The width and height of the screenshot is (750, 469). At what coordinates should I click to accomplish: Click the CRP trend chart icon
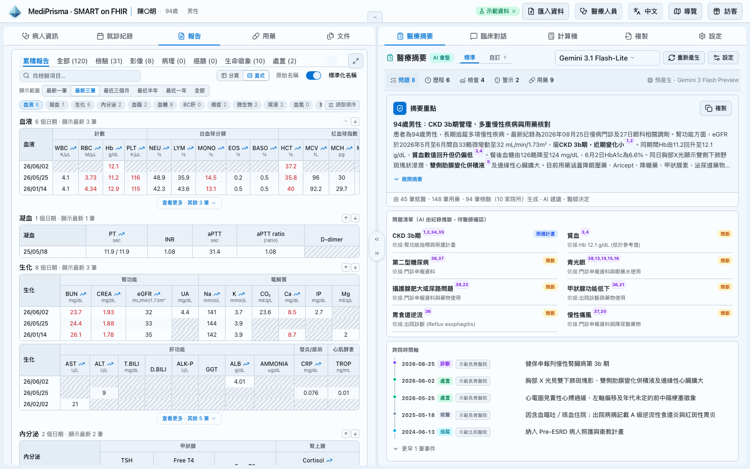point(318,364)
